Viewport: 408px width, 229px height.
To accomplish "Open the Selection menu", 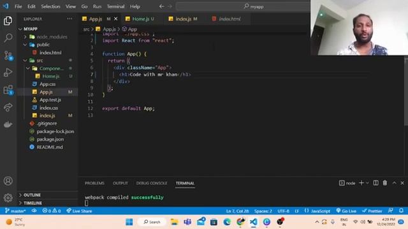I will point(50,6).
